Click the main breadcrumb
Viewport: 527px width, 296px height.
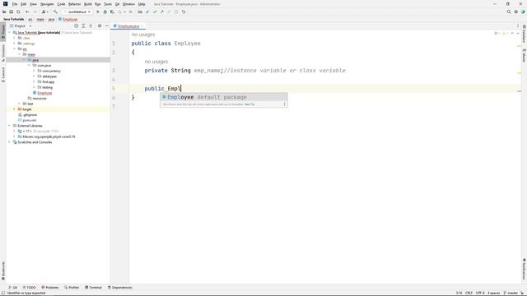point(40,19)
